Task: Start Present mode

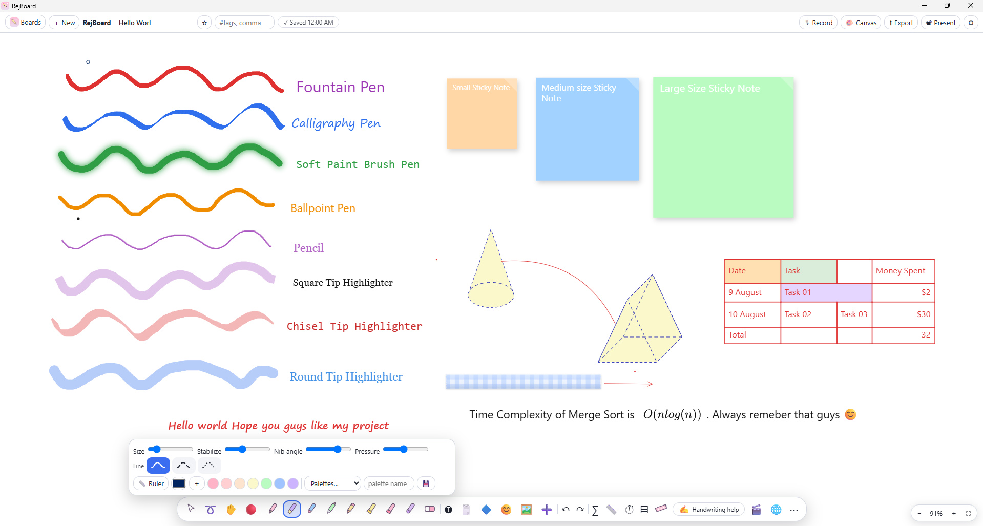Action: tap(940, 23)
